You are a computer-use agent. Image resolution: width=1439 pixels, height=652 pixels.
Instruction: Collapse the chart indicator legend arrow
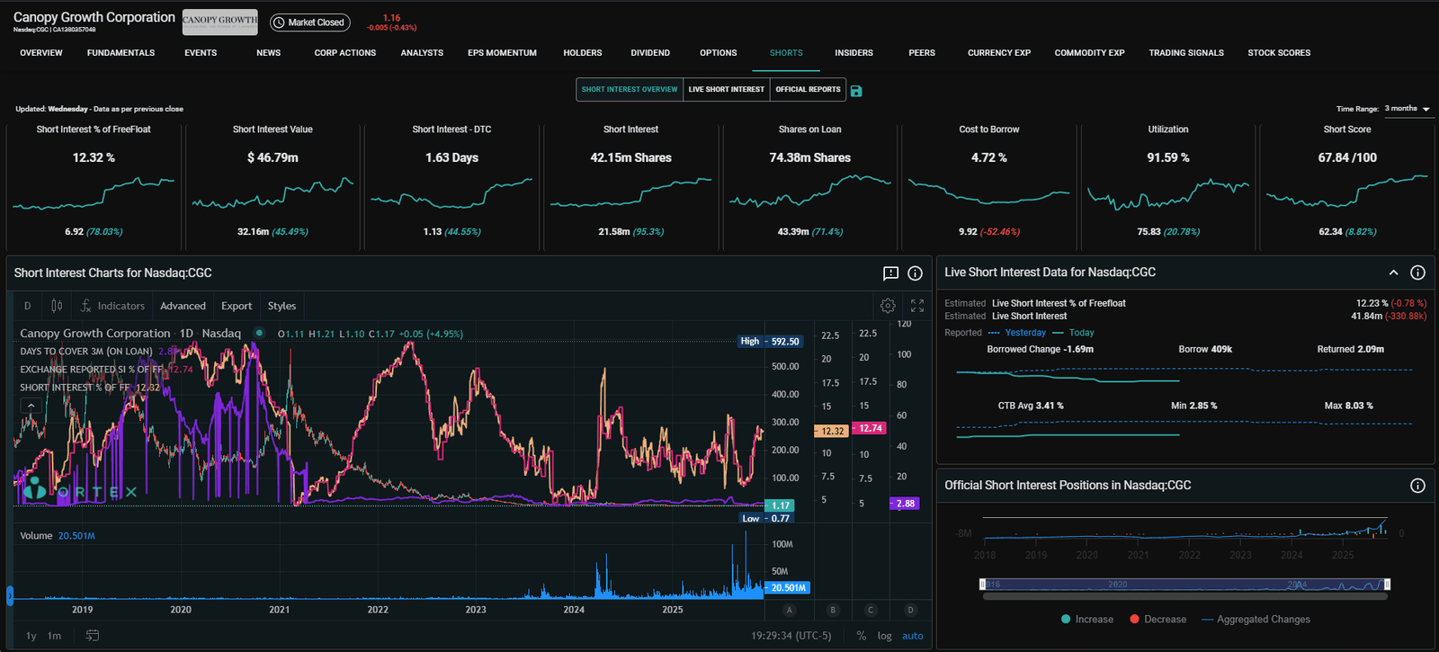[31, 406]
